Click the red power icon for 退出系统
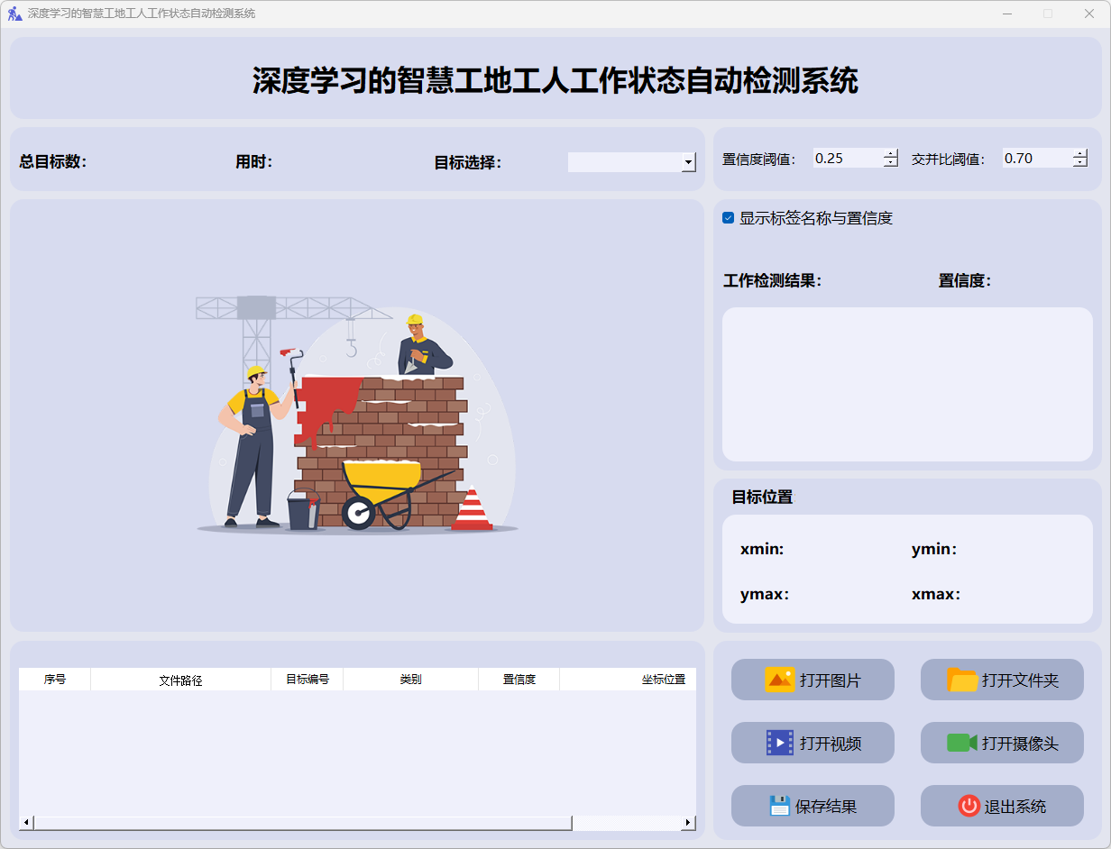This screenshot has width=1111, height=849. click(969, 806)
